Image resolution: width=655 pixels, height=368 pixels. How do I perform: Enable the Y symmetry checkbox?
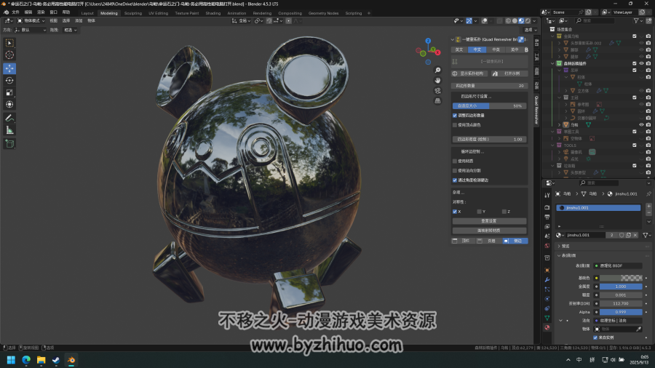tap(479, 212)
